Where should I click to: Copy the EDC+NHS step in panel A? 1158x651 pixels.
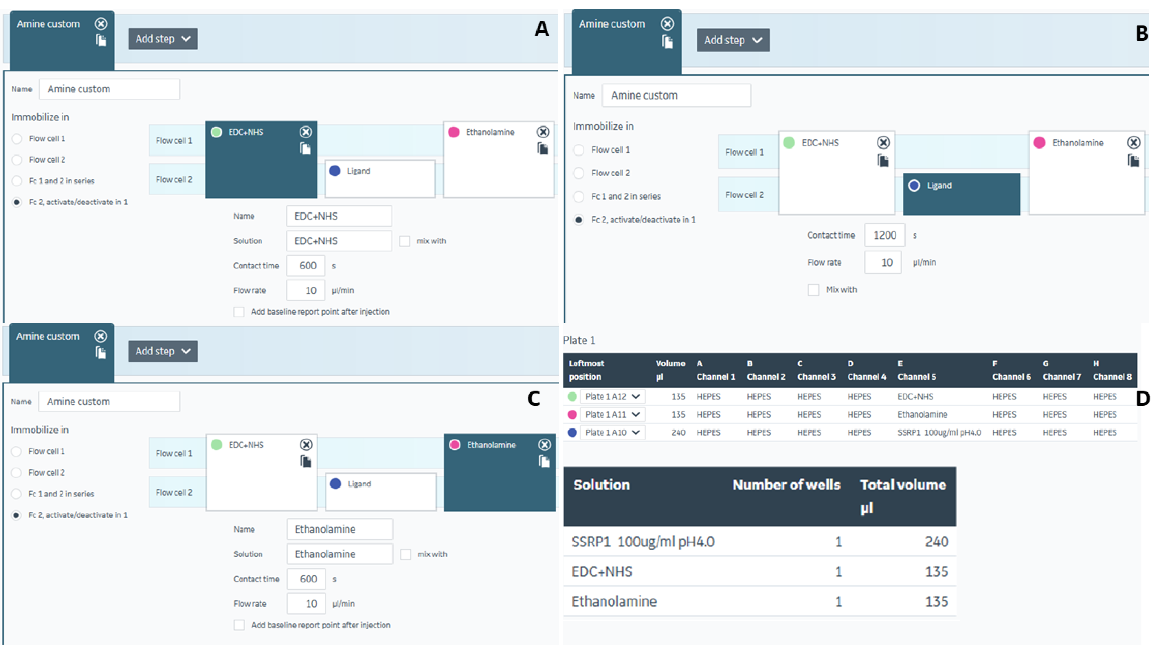click(x=306, y=148)
